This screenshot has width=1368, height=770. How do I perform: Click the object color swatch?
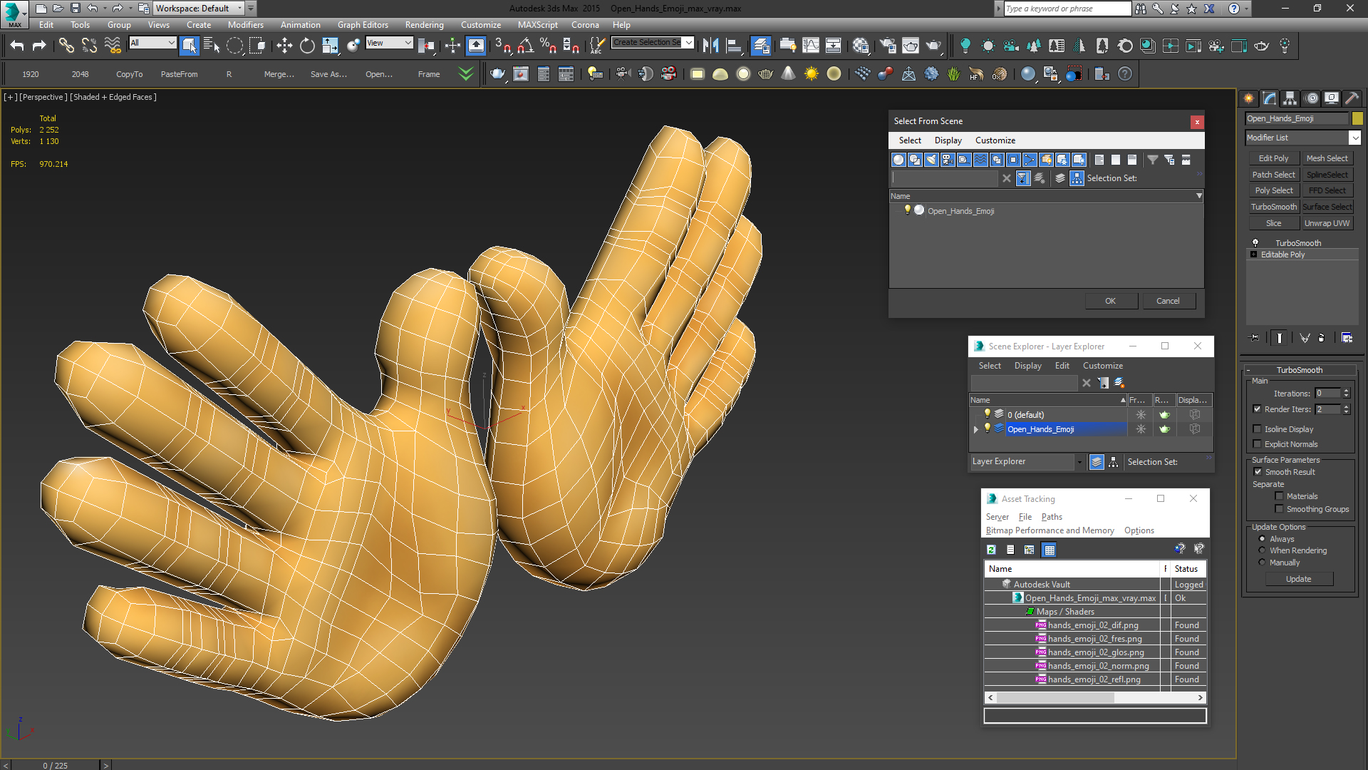pyautogui.click(x=1357, y=118)
